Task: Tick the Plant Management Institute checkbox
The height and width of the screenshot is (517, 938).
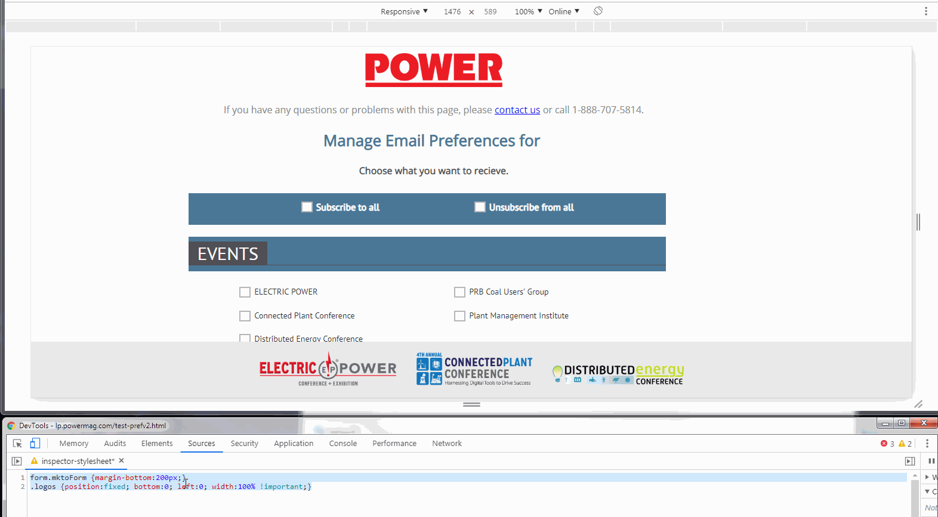Action: (459, 316)
